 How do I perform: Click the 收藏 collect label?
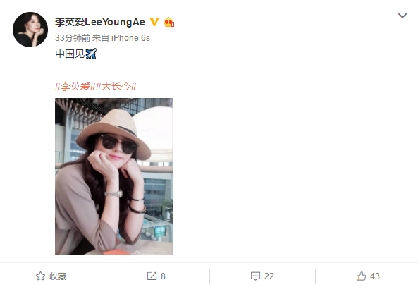(58, 276)
